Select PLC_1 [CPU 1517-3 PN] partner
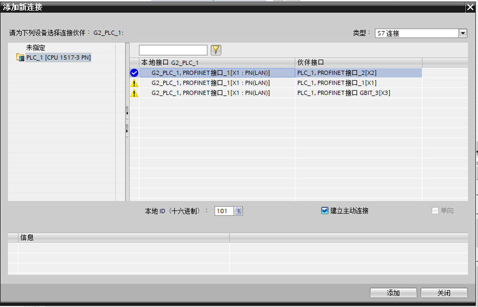This screenshot has width=478, height=307. click(x=58, y=57)
